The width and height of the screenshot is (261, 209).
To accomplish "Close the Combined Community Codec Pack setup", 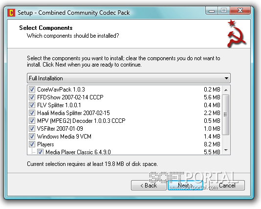I will 240,11.
